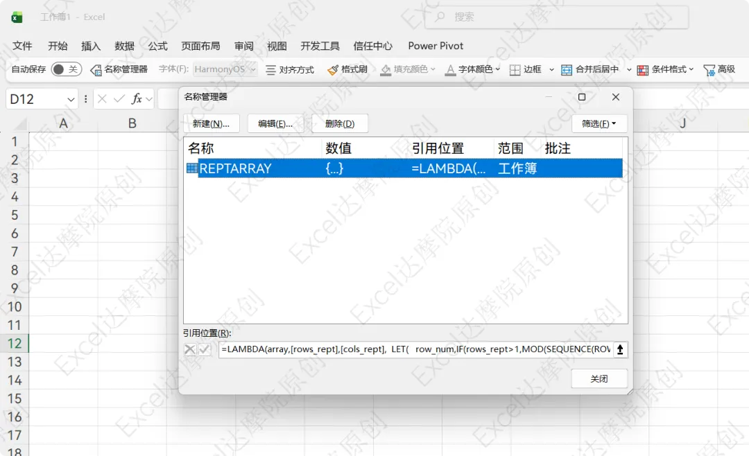The width and height of the screenshot is (749, 456).
Task: Expand the Merge and Center dropdown arrow
Action: [628, 70]
